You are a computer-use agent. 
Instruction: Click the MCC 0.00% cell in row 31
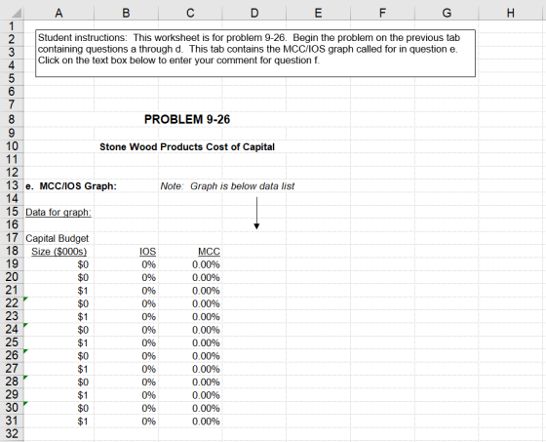tap(190, 422)
